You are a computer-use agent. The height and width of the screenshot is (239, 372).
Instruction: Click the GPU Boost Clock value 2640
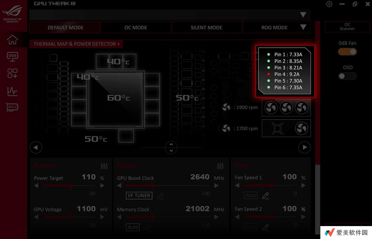click(200, 177)
